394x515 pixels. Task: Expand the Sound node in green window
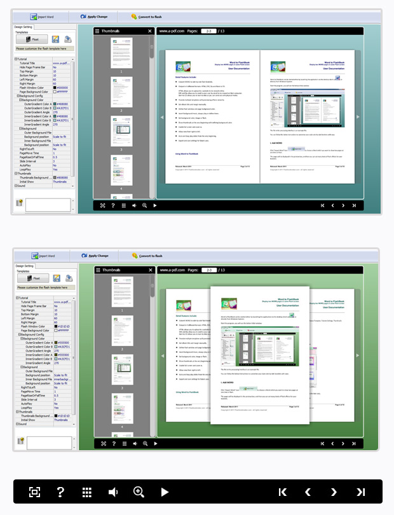click(x=17, y=424)
